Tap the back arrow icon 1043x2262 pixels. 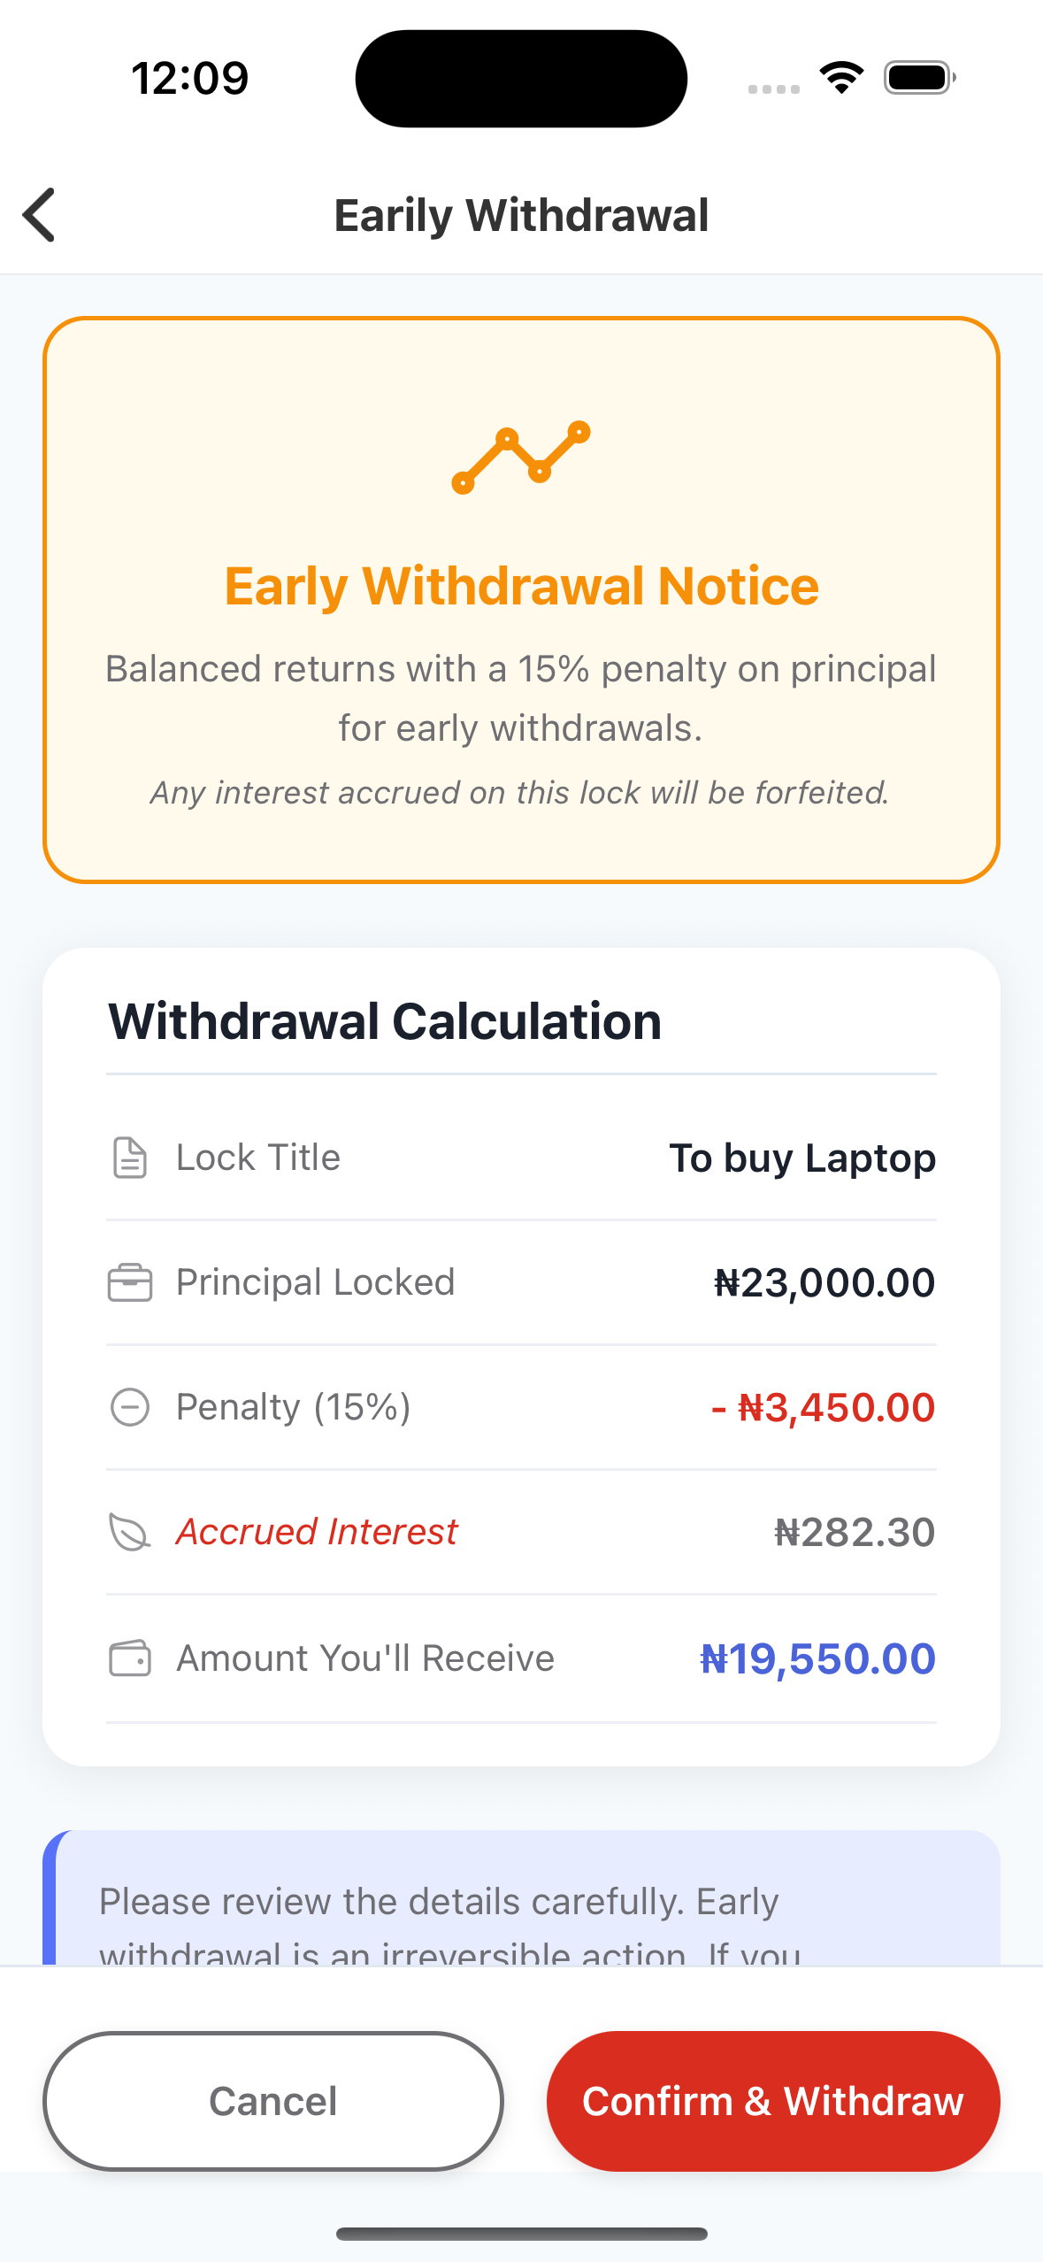click(40, 215)
